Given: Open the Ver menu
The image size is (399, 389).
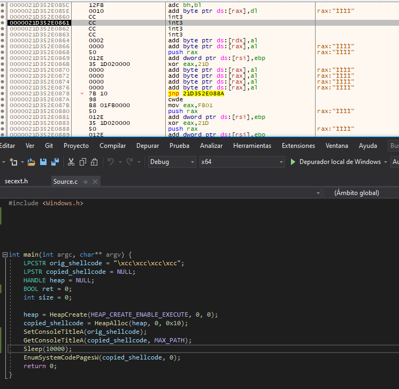Looking at the screenshot, I should (30, 146).
